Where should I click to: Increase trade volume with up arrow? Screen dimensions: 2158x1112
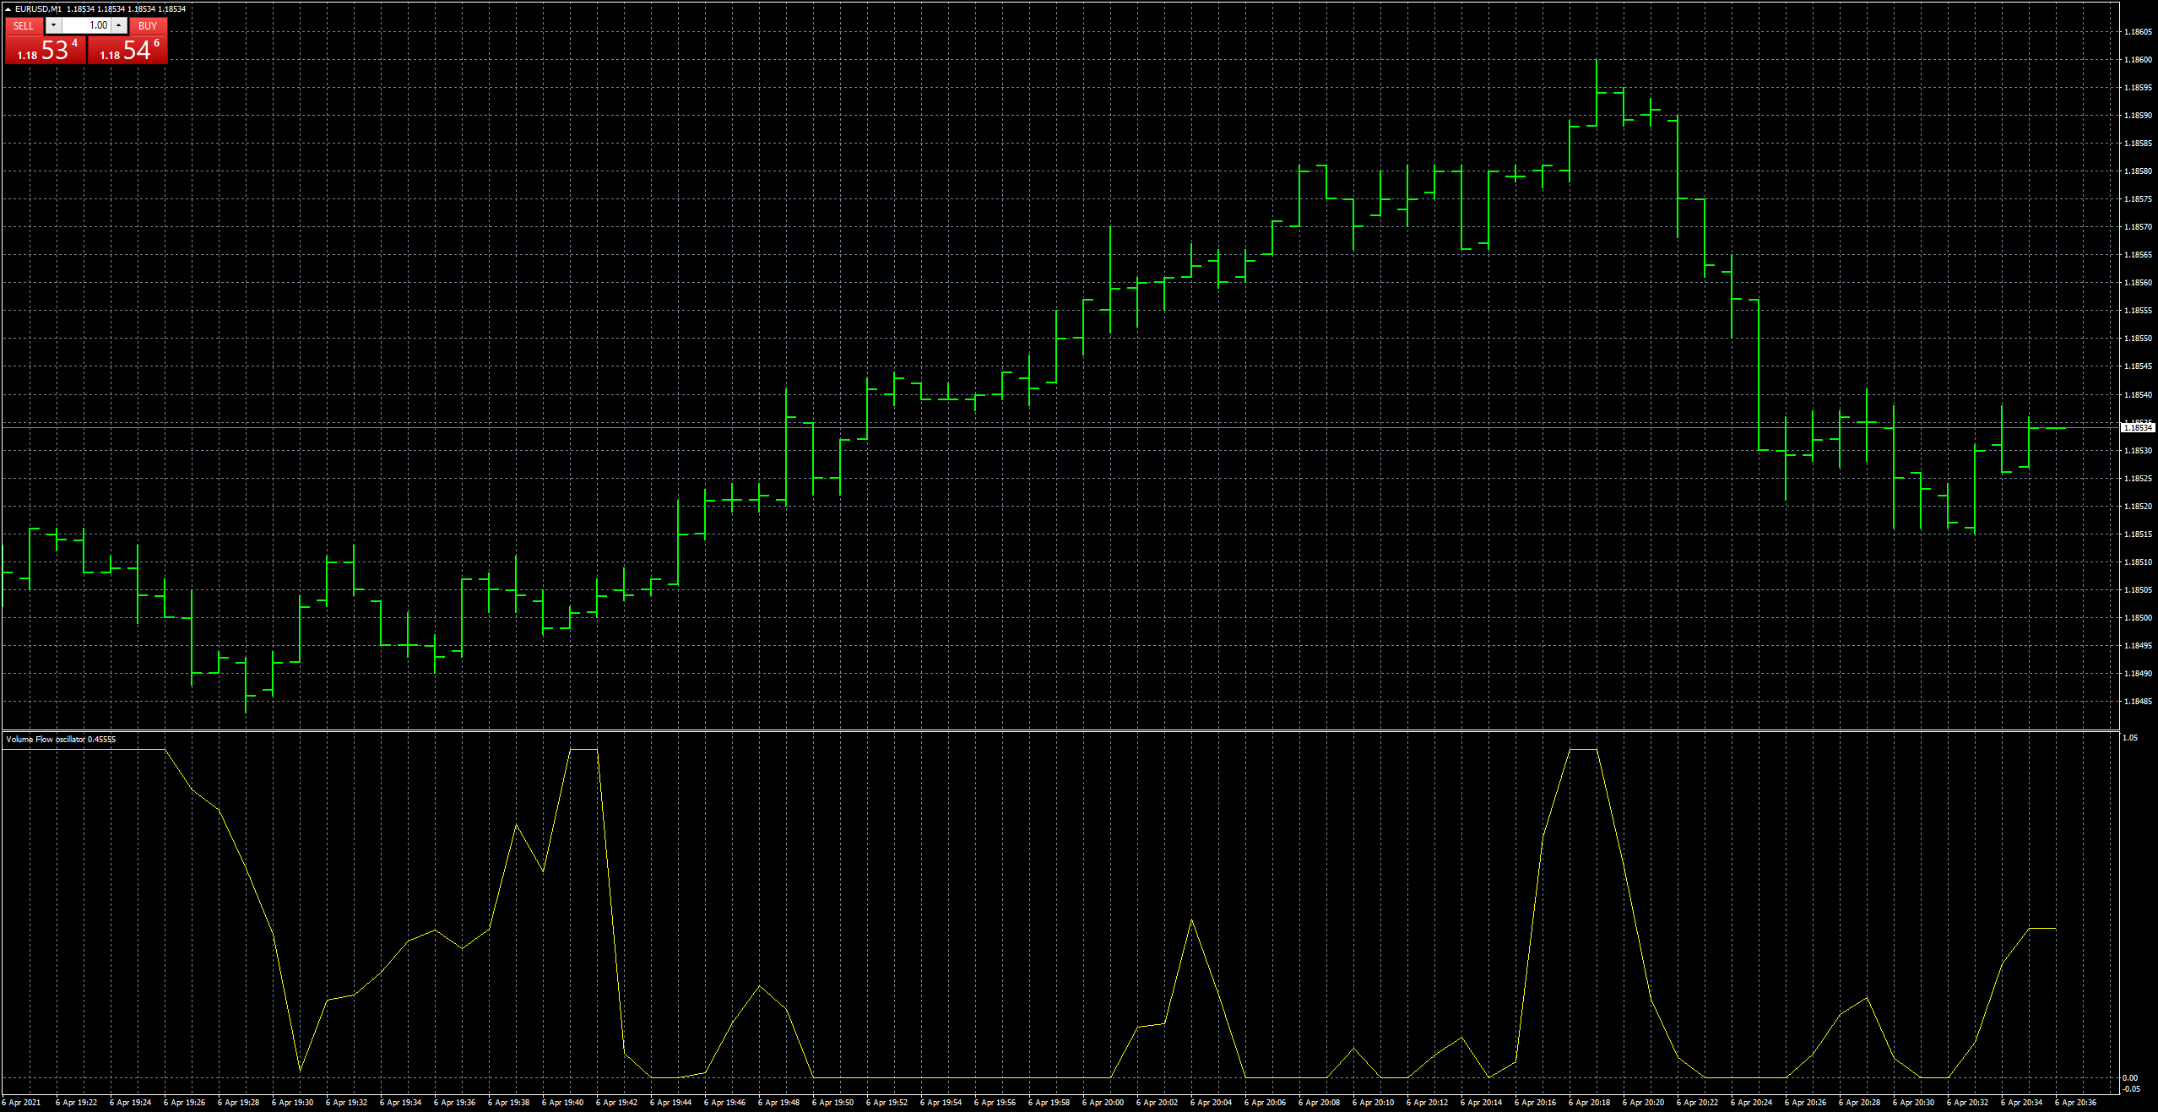point(119,25)
